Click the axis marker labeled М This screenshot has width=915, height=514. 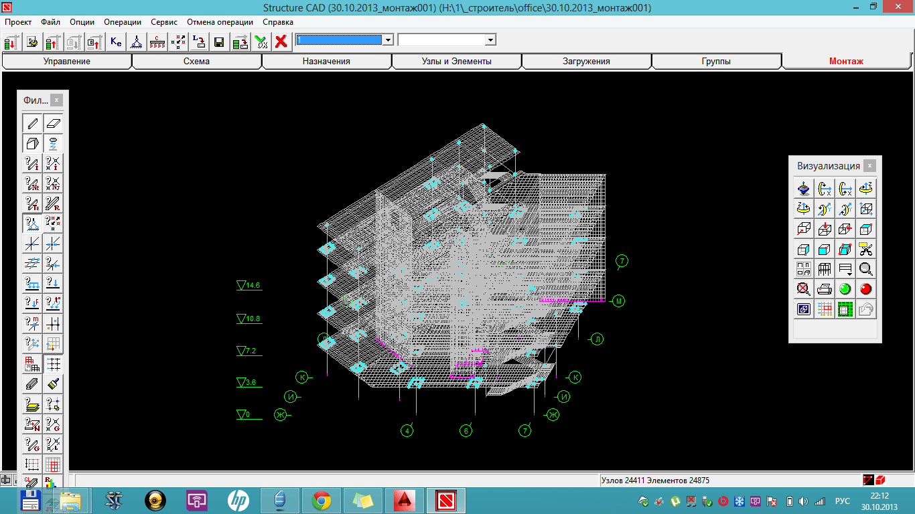point(619,301)
